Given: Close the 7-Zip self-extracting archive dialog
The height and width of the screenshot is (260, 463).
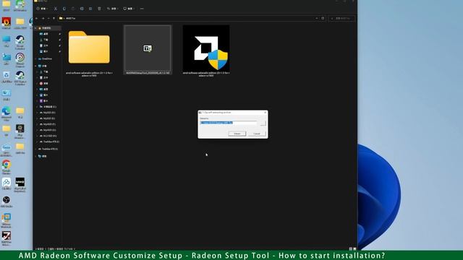Looking at the screenshot, I should coord(265,113).
